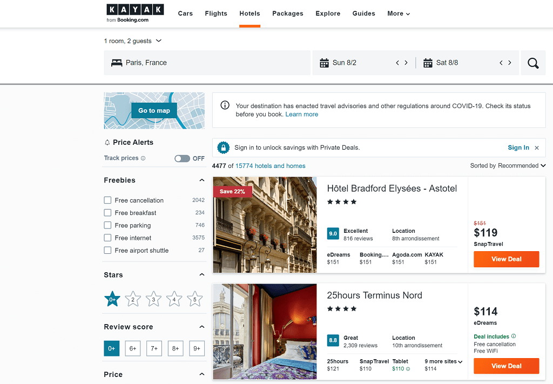Open the Hôtel Bradford Elysées - Astotel title
This screenshot has height=384, width=553.
click(392, 188)
